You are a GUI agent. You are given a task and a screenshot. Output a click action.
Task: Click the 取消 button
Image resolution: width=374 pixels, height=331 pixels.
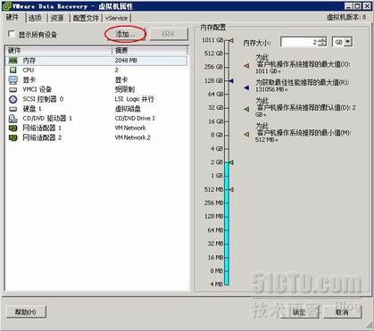(x=342, y=312)
